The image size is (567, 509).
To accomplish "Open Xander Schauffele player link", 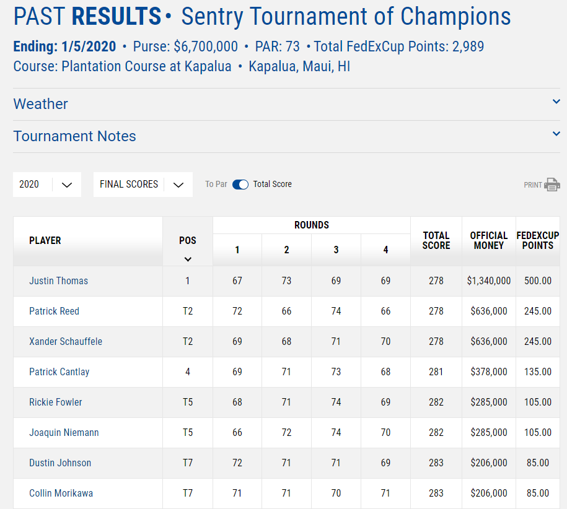I will click(66, 341).
